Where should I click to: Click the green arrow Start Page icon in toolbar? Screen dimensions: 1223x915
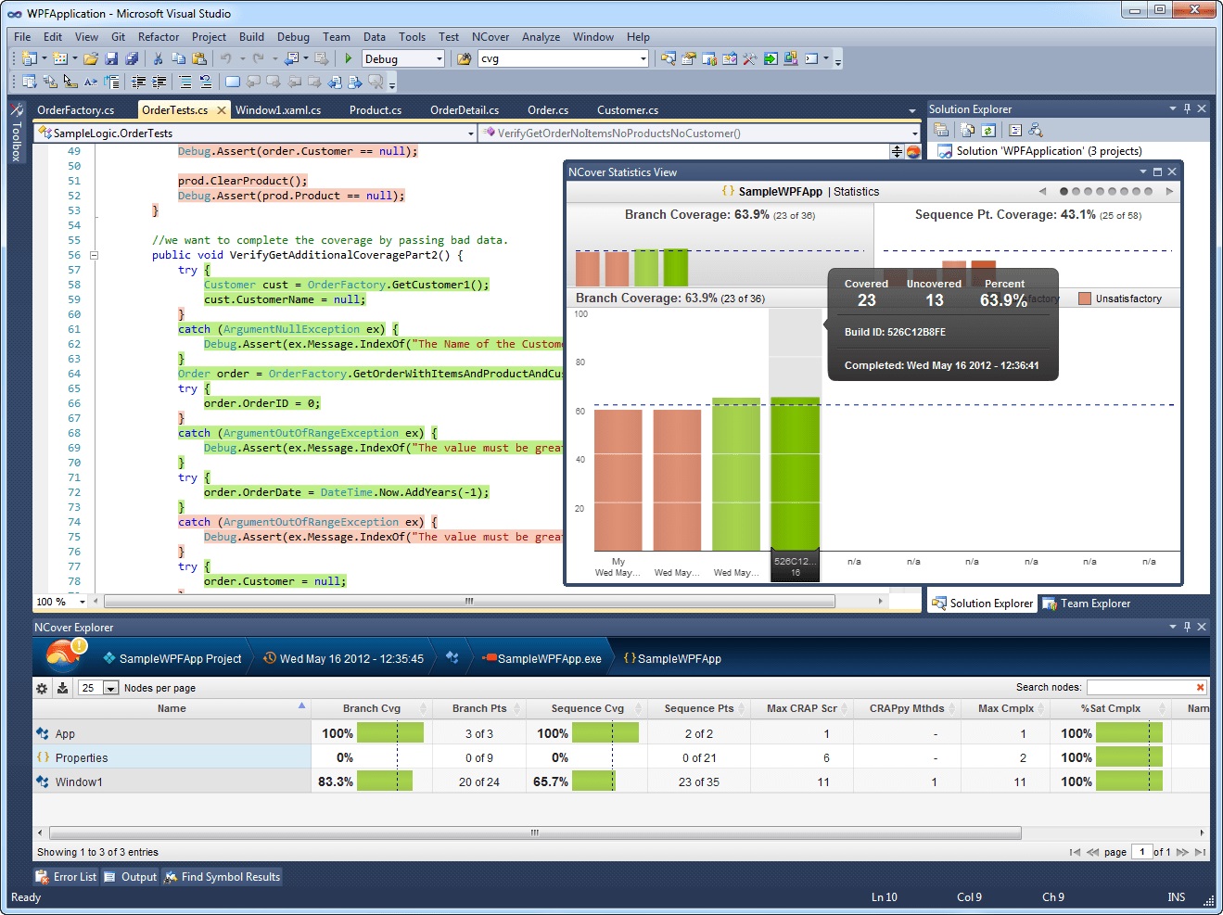(x=771, y=58)
